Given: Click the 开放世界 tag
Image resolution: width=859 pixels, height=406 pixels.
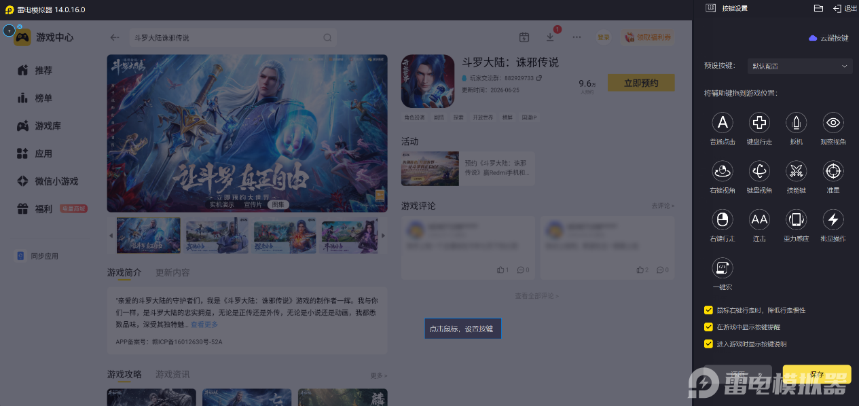Looking at the screenshot, I should coord(483,117).
